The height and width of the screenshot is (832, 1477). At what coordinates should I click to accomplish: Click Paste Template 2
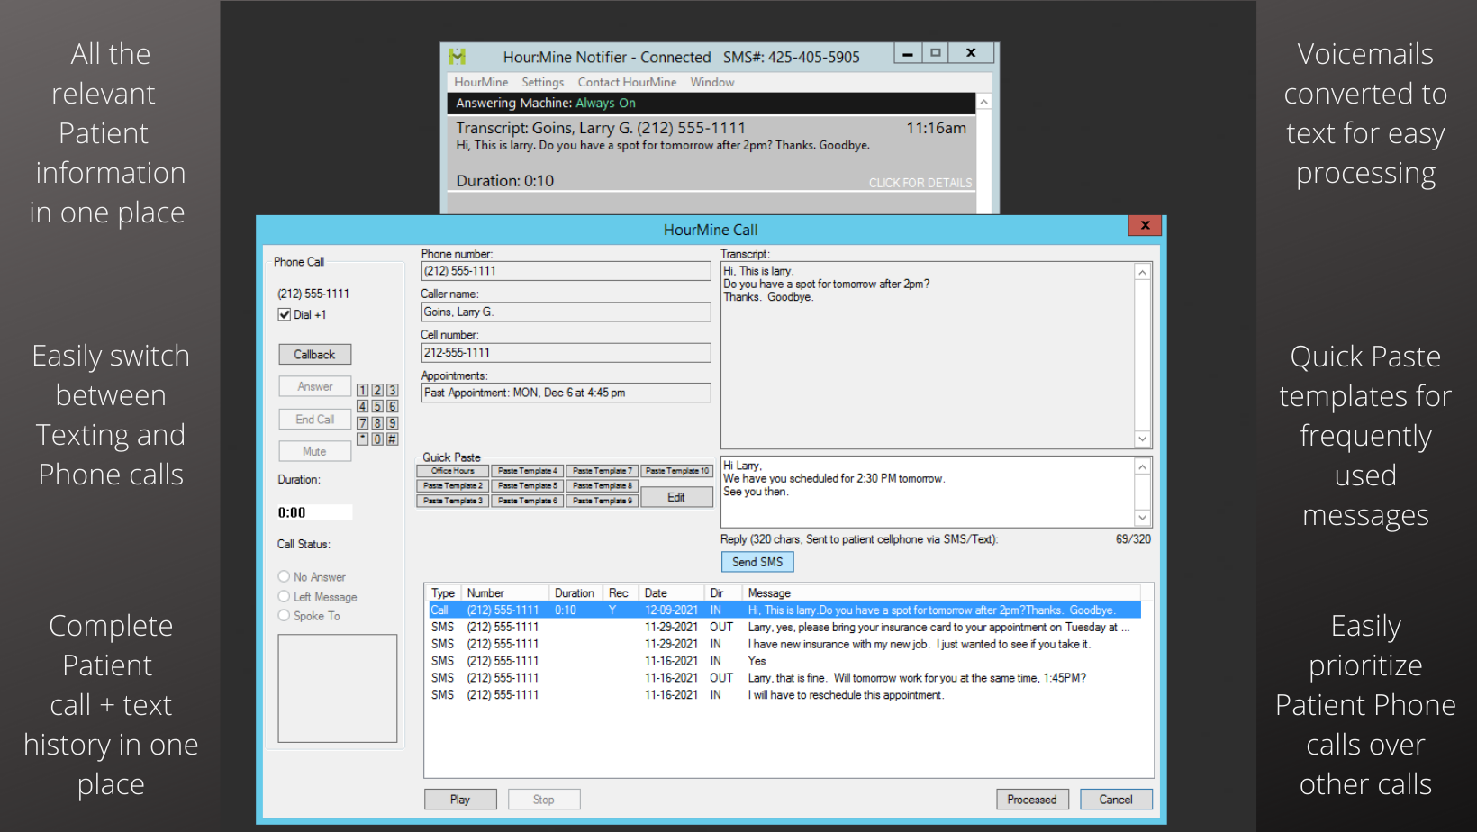(452, 485)
